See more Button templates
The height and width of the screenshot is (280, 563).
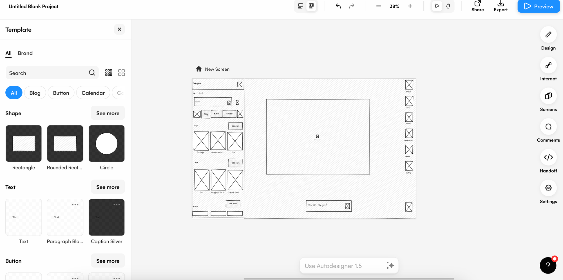coord(108,261)
